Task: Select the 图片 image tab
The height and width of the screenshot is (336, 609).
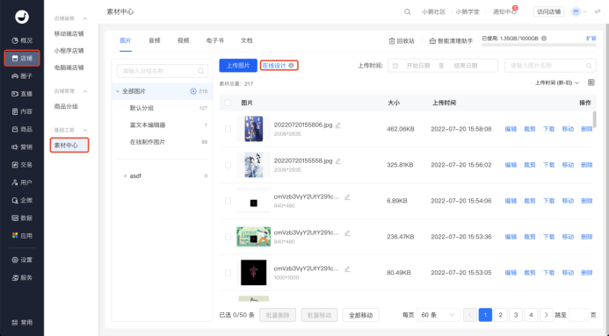Action: click(126, 40)
